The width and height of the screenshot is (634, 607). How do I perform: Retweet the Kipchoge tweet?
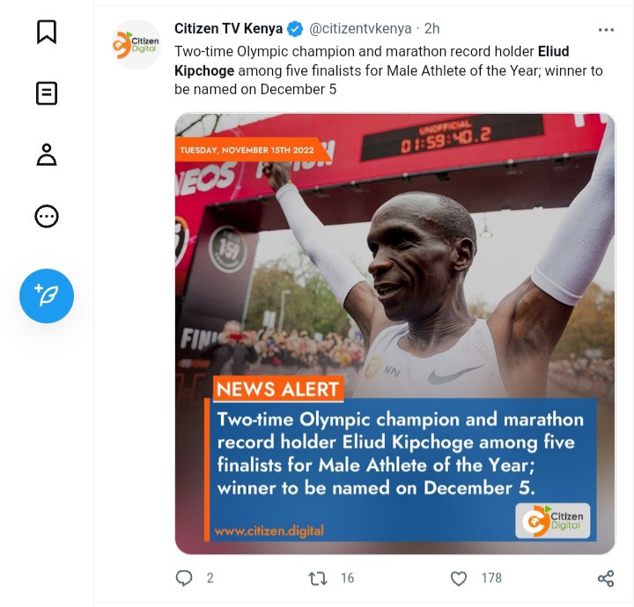click(318, 578)
